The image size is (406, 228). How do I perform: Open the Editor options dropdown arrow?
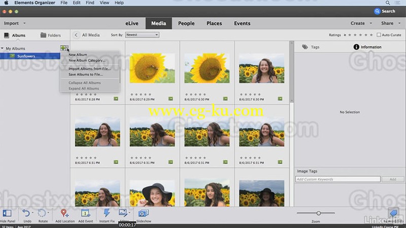tap(129, 213)
